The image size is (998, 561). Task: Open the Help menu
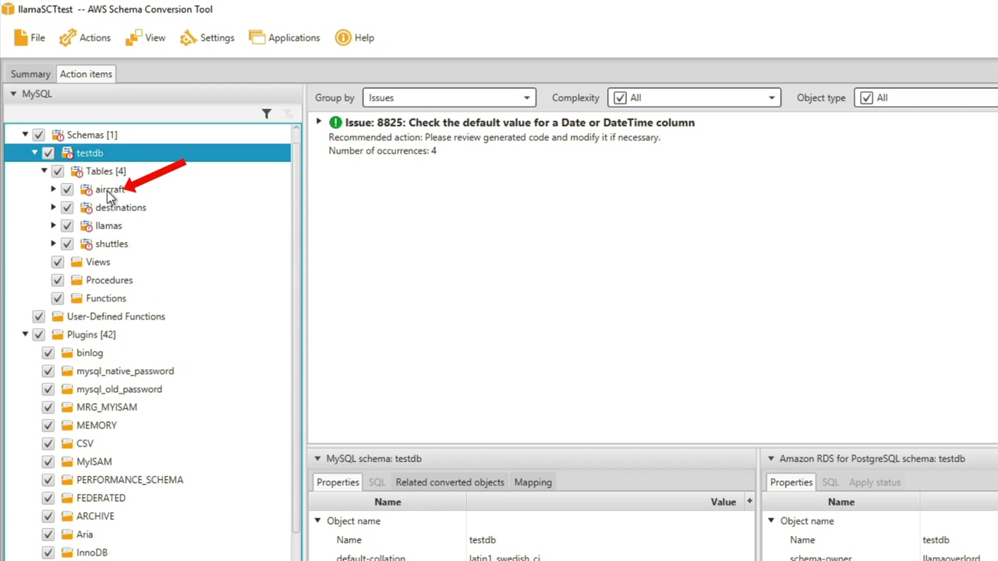pyautogui.click(x=355, y=37)
